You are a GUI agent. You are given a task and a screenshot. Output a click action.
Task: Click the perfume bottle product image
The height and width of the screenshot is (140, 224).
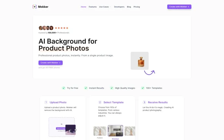coord(140,61)
